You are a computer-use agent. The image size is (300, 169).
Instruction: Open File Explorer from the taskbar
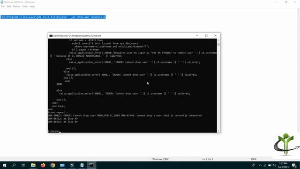pyautogui.click(x=33, y=165)
